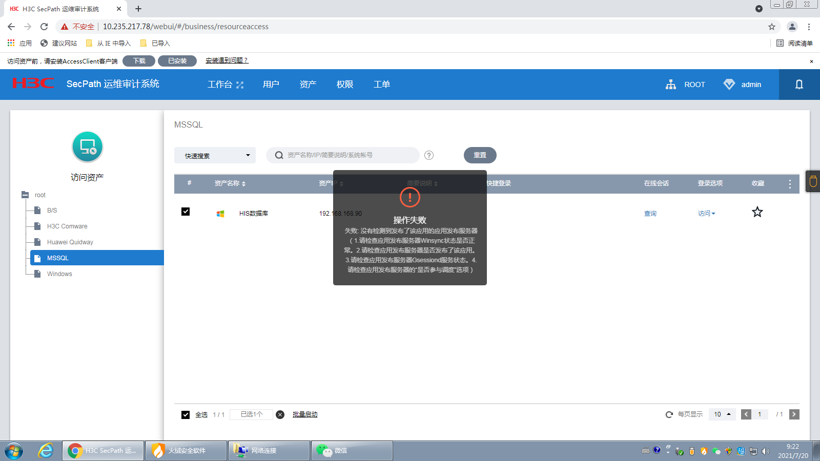This screenshot has height=461, width=820.
Task: Open the 安装遇到问题? link
Action: click(227, 60)
